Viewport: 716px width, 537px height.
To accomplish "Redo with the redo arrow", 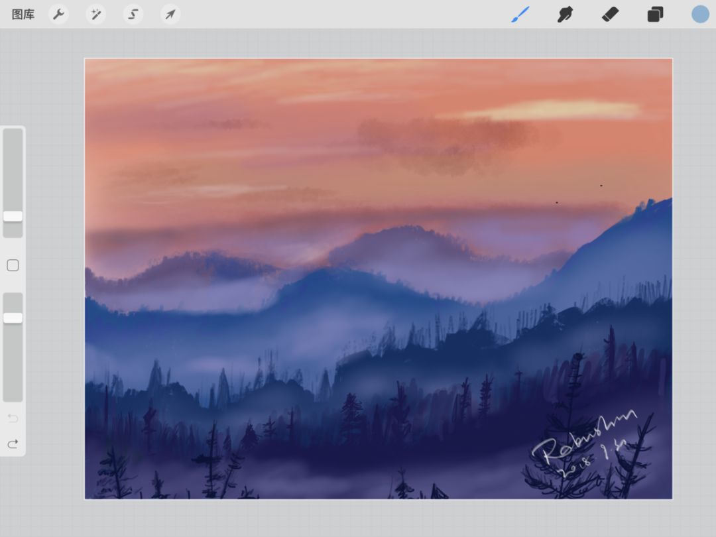I will (13, 444).
